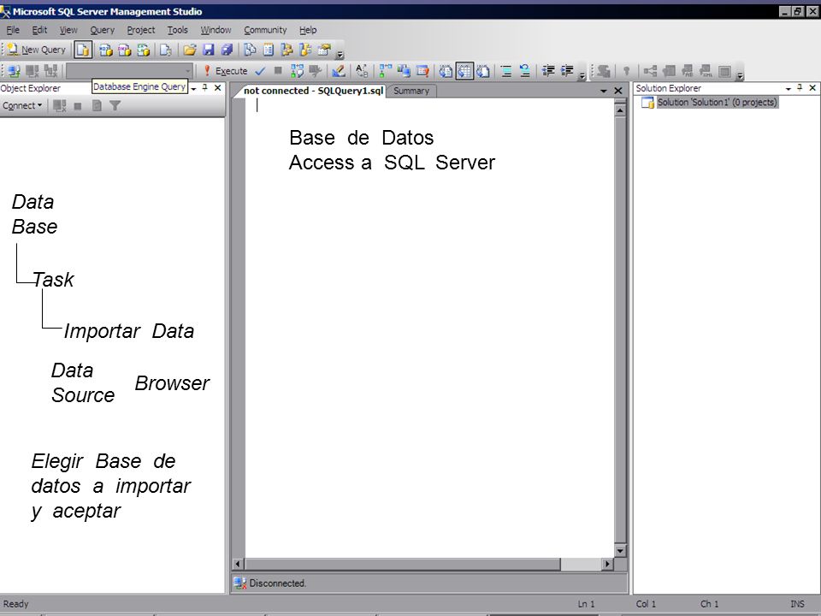Start a Database Engine Query
Image resolution: width=821 pixels, height=616 pixels.
(x=82, y=50)
